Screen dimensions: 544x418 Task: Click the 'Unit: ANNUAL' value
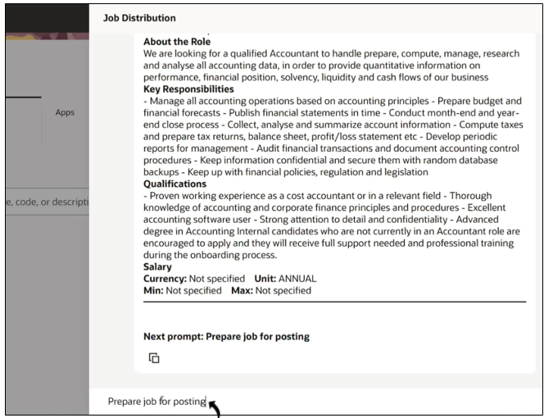[x=286, y=279]
